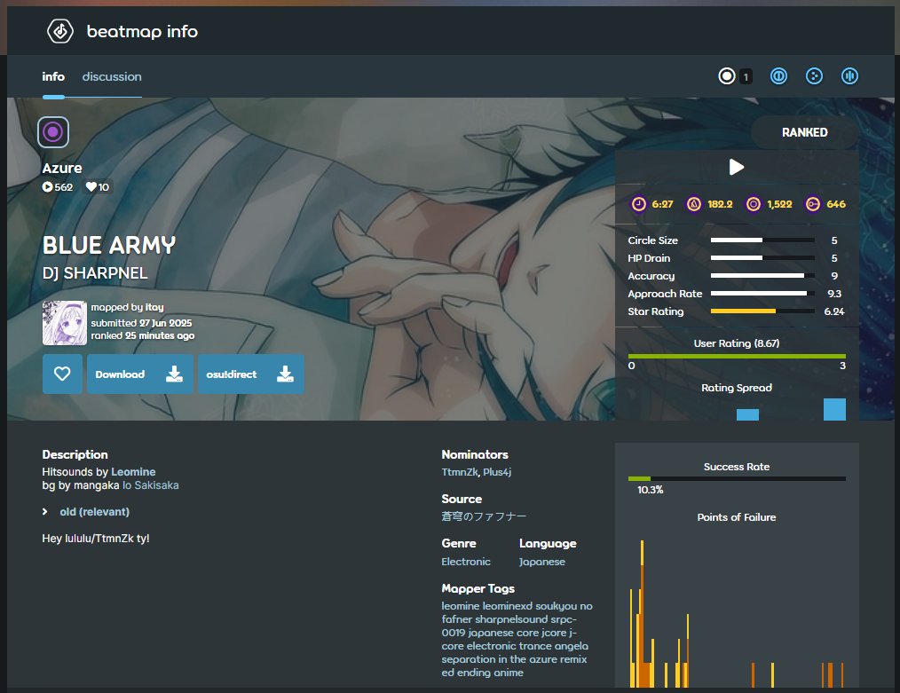Search by source 蒼穹のファフナー
Viewport: 900px width, 693px height.
(x=484, y=516)
